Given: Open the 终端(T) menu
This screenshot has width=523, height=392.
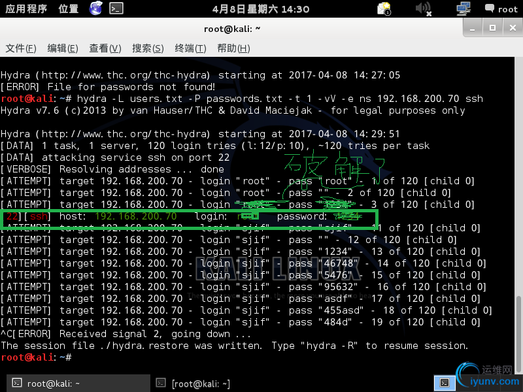Looking at the screenshot, I should point(190,48).
